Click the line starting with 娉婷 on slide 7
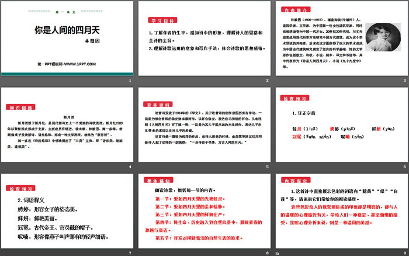This screenshot has width=409, height=256. point(48,209)
